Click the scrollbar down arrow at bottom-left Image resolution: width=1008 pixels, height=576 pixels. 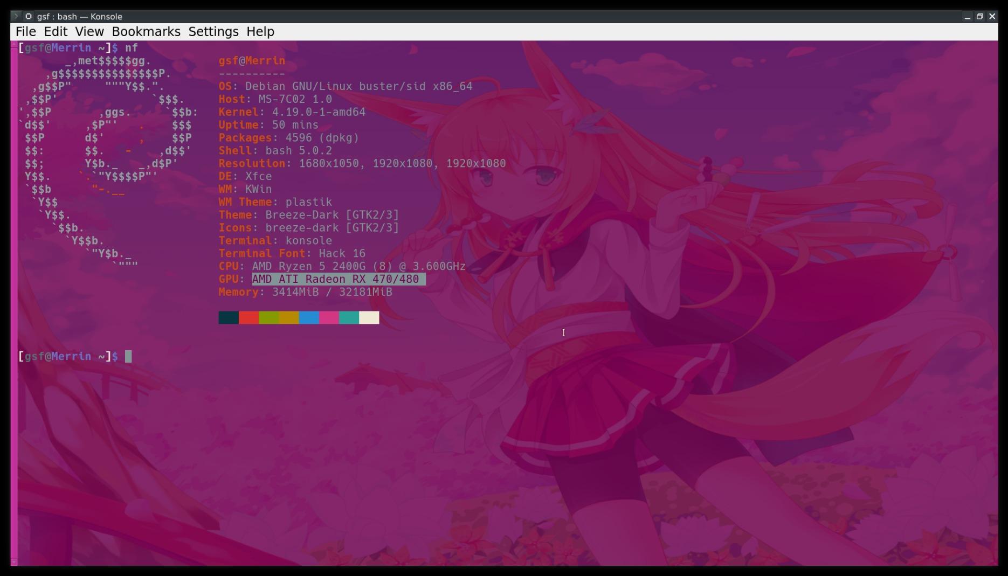[x=14, y=562]
